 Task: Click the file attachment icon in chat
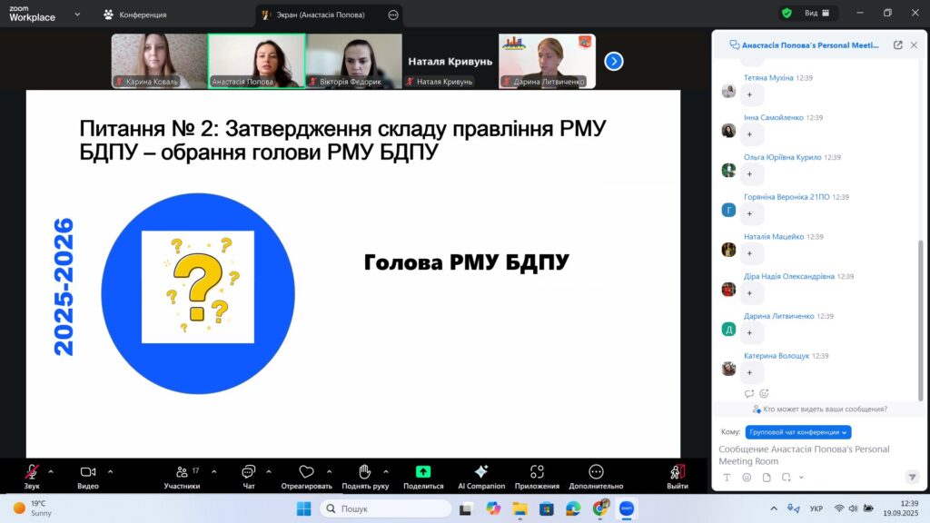click(x=766, y=478)
